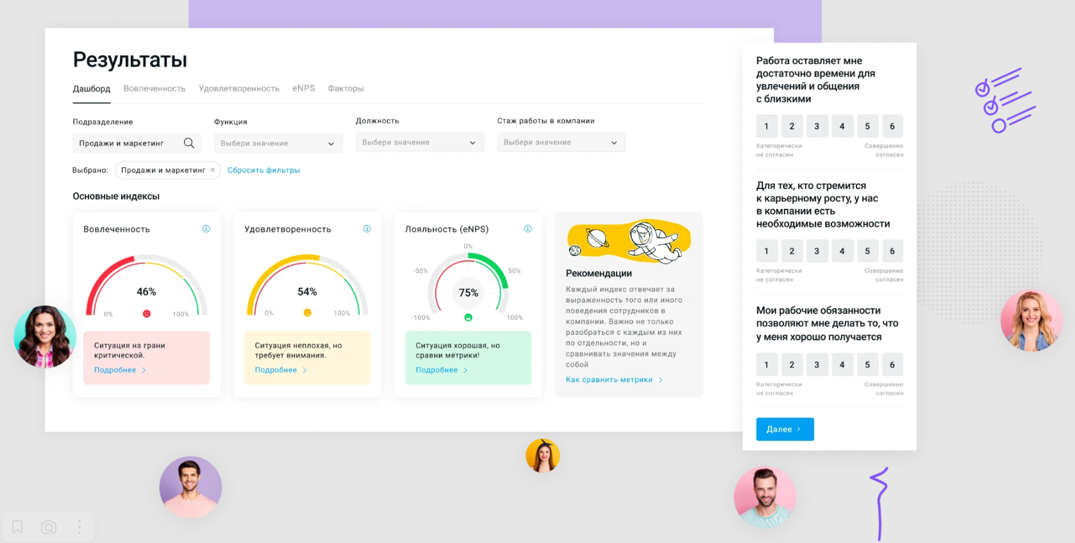Image resolution: width=1075 pixels, height=543 pixels.
Task: Rate 1 for 'Мои рабочие обязанности' question
Action: (767, 365)
